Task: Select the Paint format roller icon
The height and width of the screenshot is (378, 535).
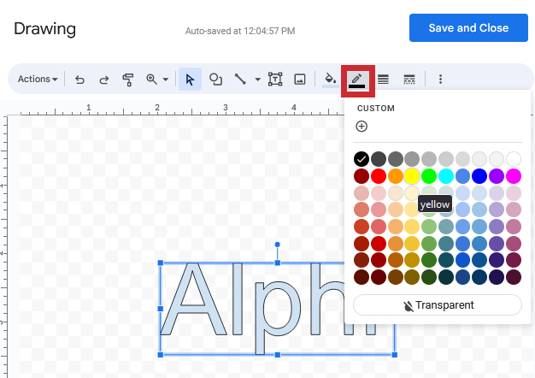Action: [128, 80]
